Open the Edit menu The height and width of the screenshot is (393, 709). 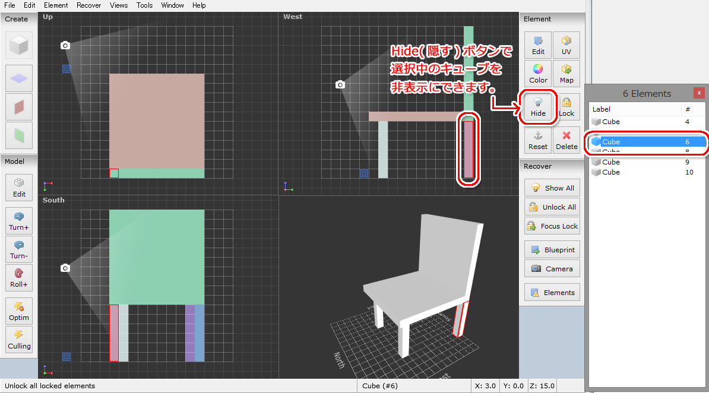point(29,5)
